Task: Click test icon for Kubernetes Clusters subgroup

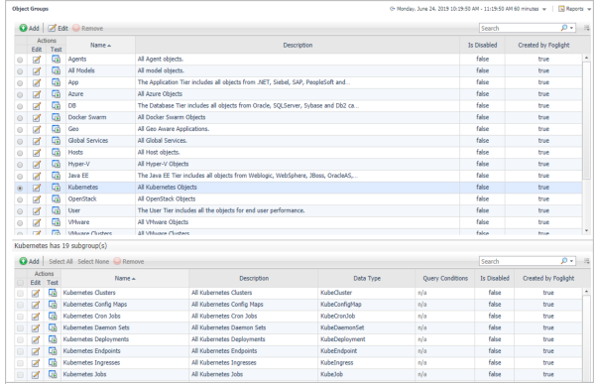Action: point(53,293)
